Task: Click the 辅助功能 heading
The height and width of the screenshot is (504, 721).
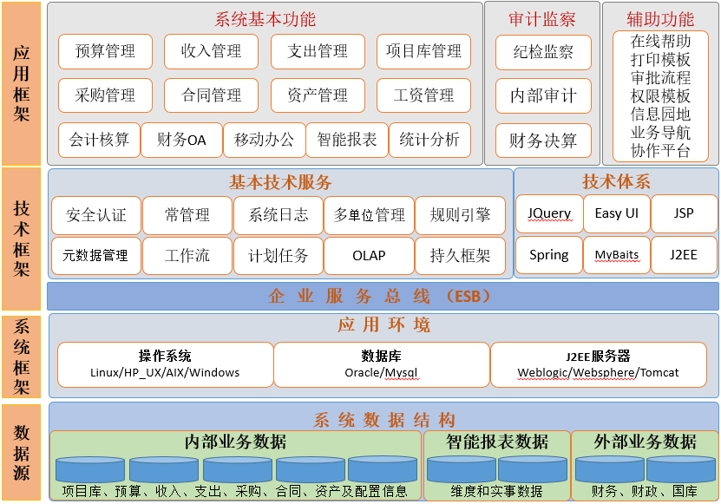Action: [660, 19]
